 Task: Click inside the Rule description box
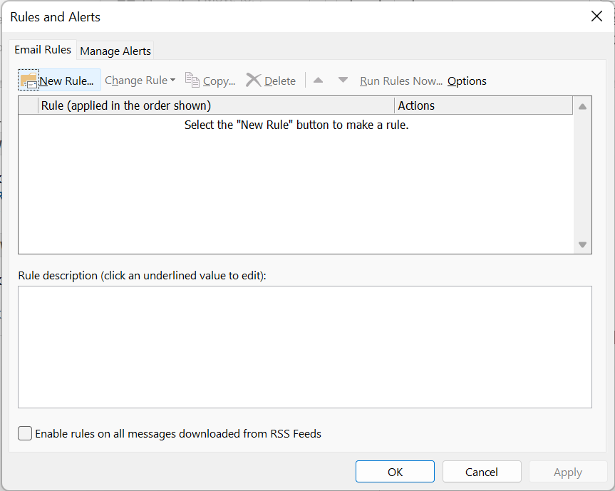305,347
